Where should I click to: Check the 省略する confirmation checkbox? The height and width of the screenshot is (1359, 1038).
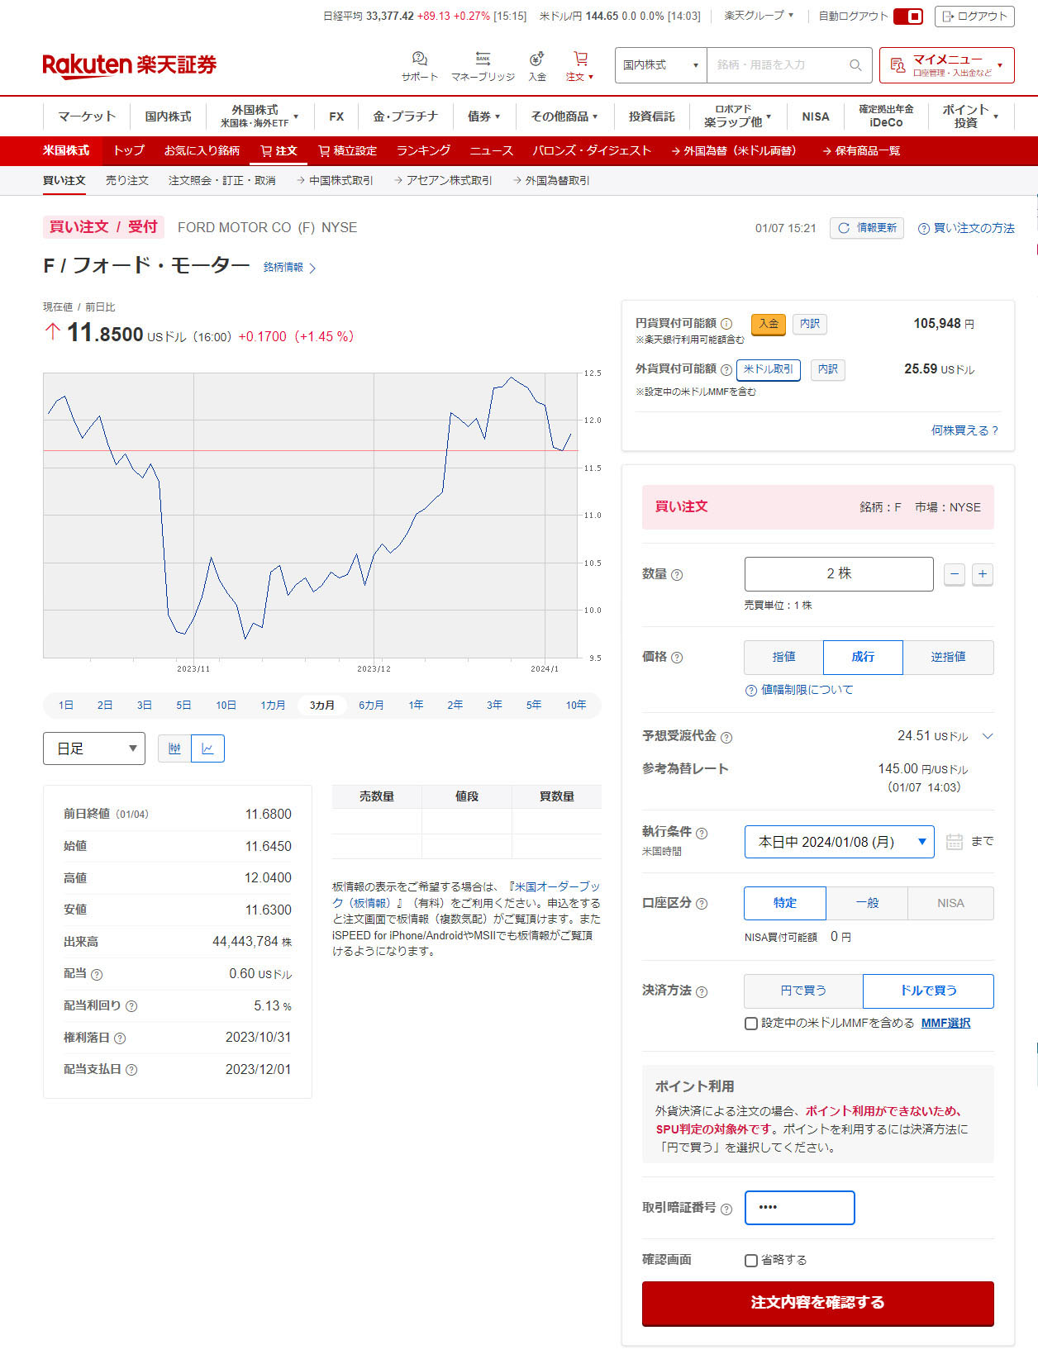pyautogui.click(x=751, y=1261)
